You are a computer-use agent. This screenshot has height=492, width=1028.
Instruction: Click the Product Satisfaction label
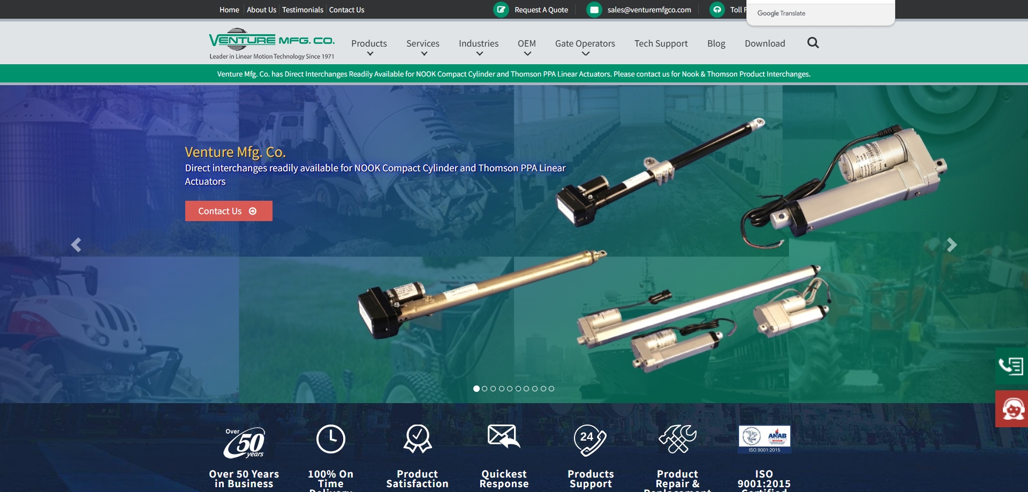(x=418, y=479)
